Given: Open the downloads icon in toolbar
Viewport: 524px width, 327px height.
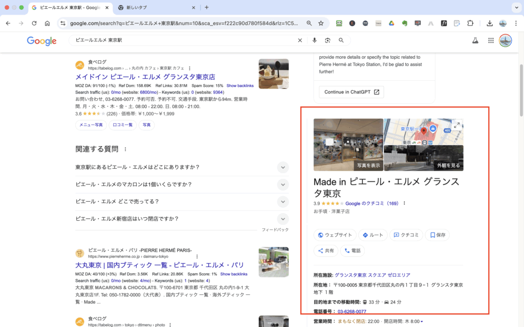Looking at the screenshot, I should coord(489,24).
